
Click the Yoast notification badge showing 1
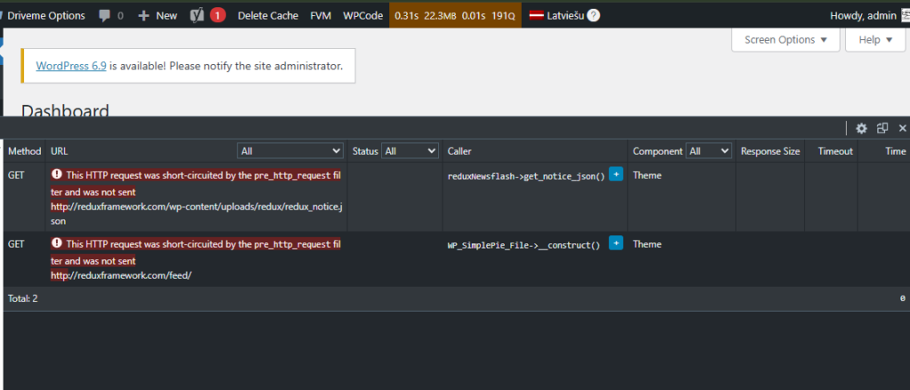[218, 15]
